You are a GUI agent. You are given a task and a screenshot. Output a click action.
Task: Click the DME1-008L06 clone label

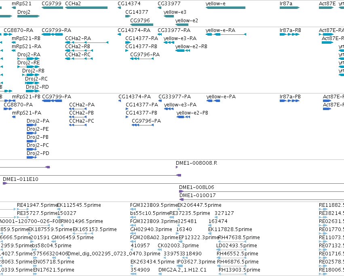click(196, 187)
